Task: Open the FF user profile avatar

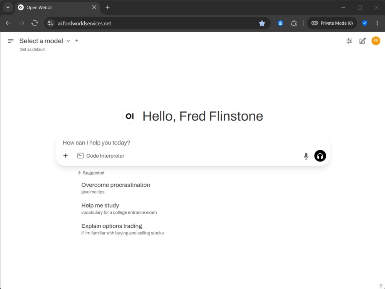Action: 376,41
